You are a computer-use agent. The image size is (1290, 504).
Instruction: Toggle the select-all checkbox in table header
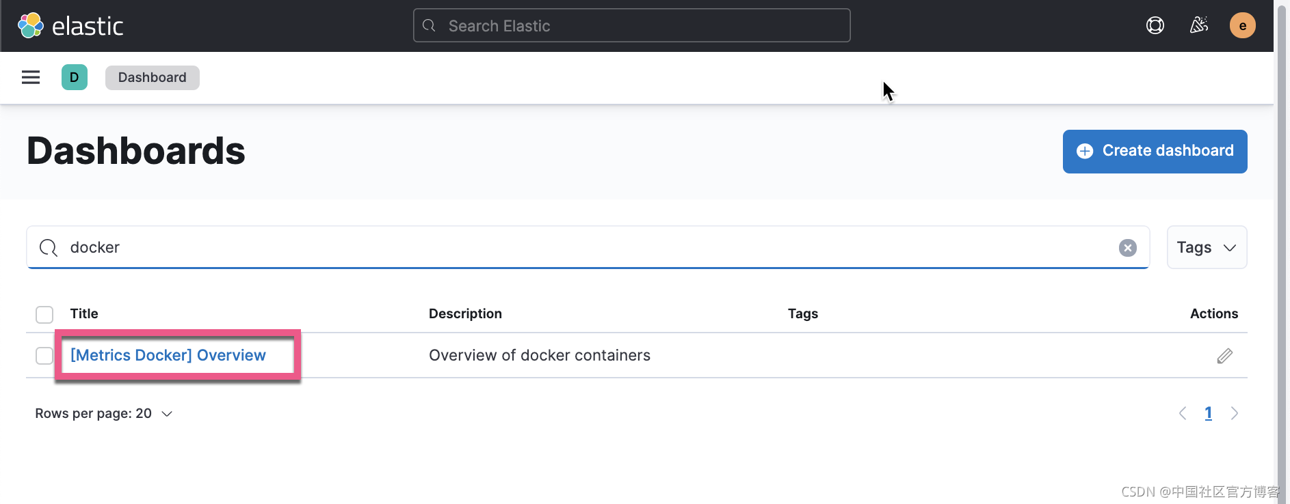[x=44, y=314]
